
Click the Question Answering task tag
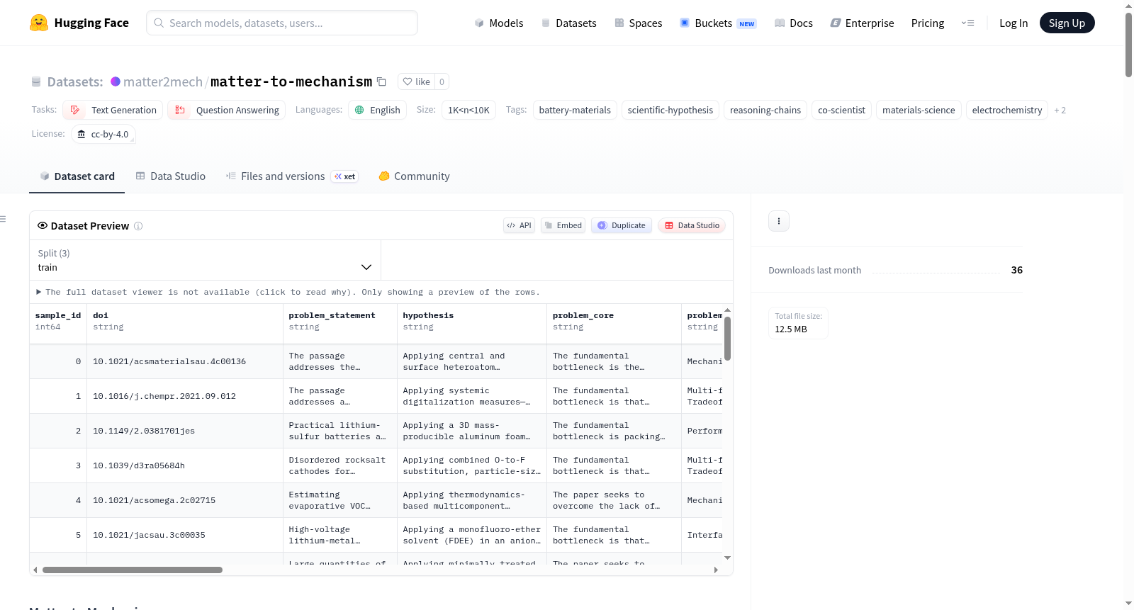coord(227,110)
